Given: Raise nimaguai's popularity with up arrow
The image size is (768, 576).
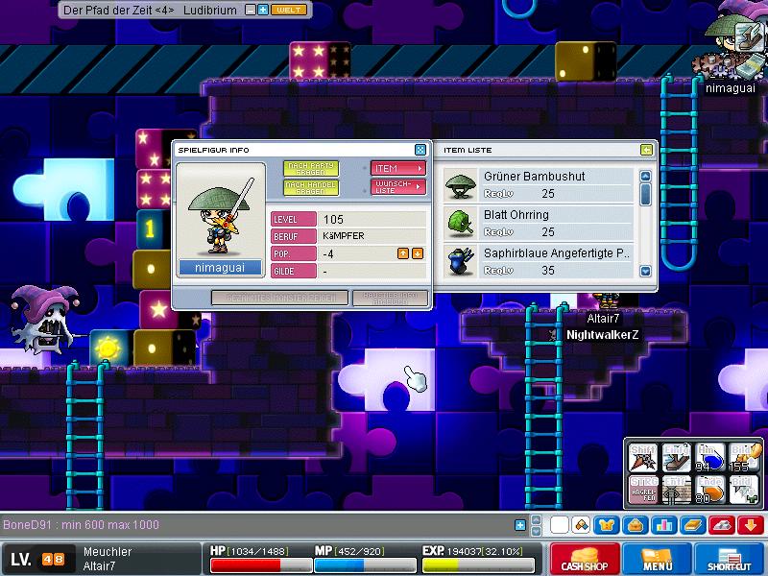Looking at the screenshot, I should [403, 253].
